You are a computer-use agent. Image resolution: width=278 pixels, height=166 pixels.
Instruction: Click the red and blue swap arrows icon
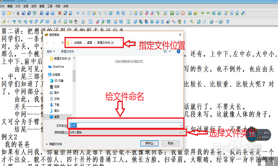174,22
